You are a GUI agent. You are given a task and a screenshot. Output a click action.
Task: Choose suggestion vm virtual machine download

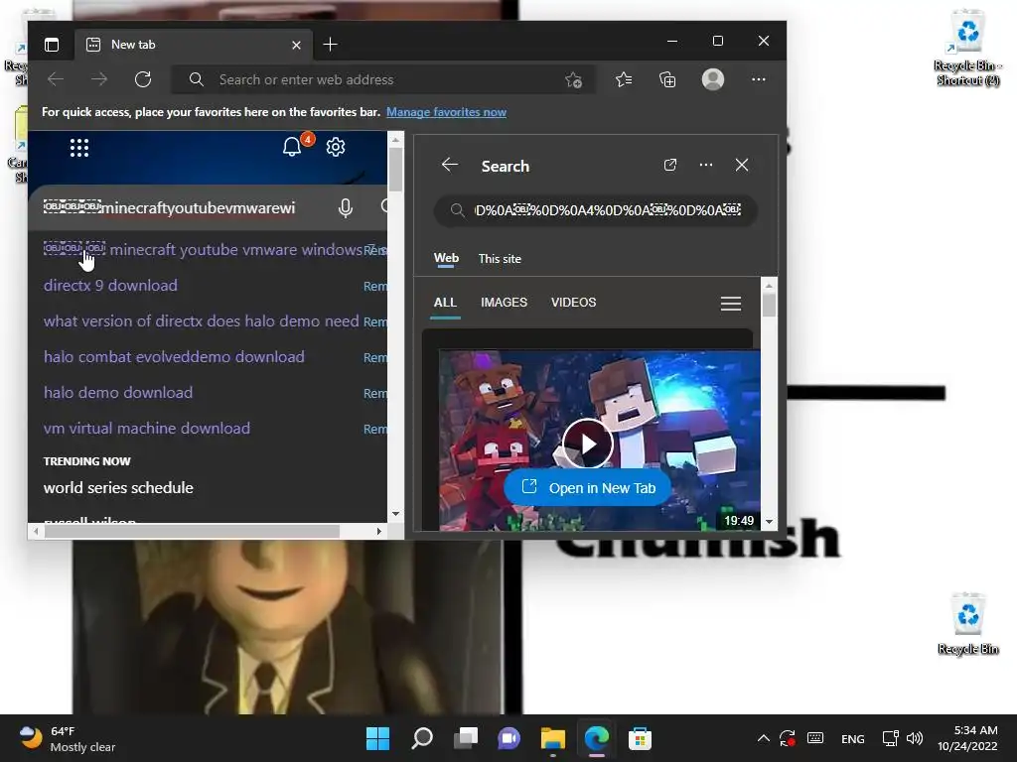pos(147,429)
